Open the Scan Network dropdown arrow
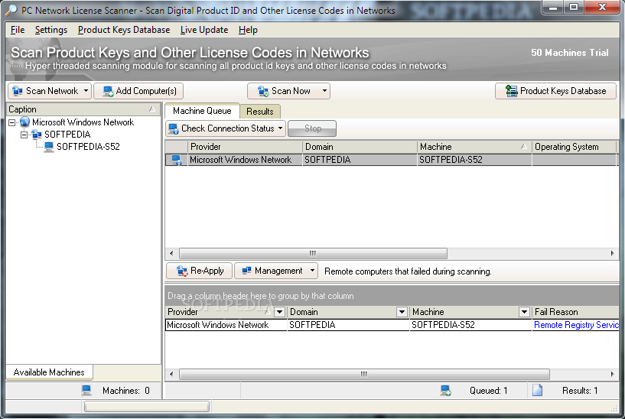The image size is (625, 419). click(x=86, y=91)
